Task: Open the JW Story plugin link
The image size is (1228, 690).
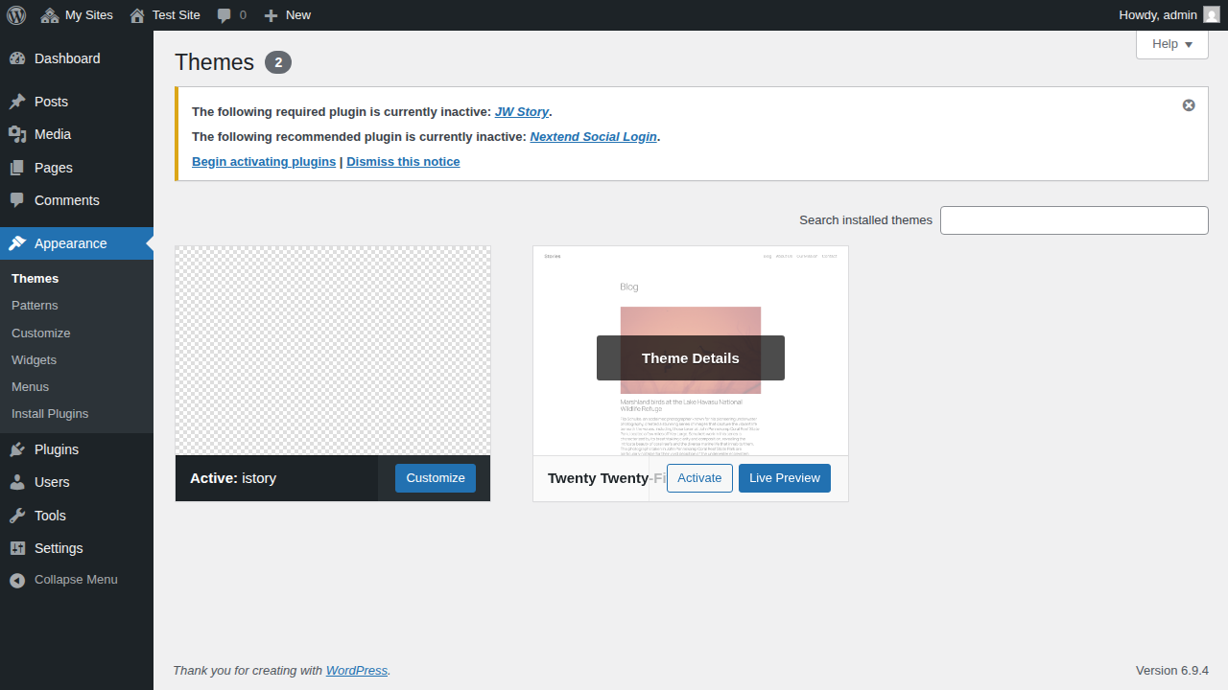Action: click(521, 111)
